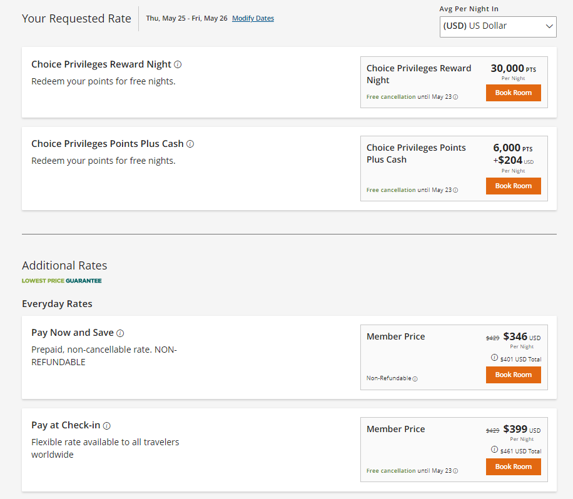Click the info icon next to Pay Now and Save
Image resolution: width=573 pixels, height=499 pixels.
[120, 333]
